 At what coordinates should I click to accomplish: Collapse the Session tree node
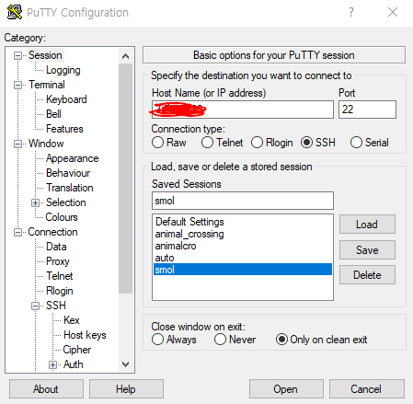tap(17, 55)
